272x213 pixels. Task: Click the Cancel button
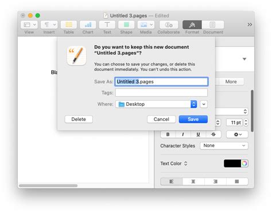(161, 119)
